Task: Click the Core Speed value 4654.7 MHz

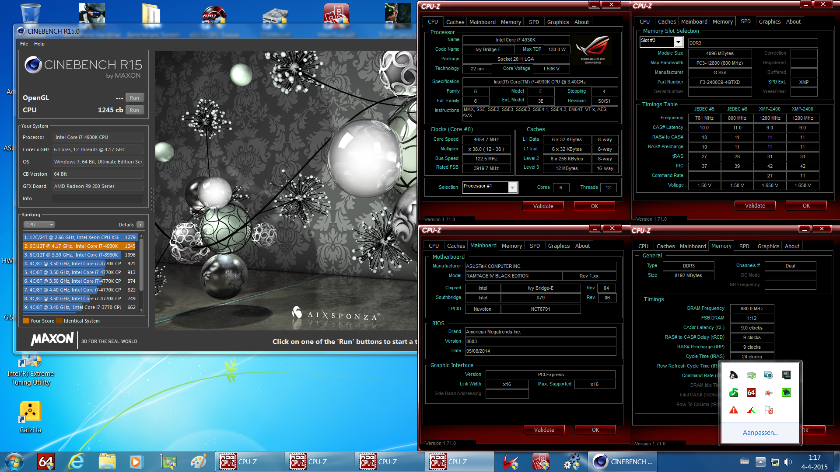Action: point(486,139)
